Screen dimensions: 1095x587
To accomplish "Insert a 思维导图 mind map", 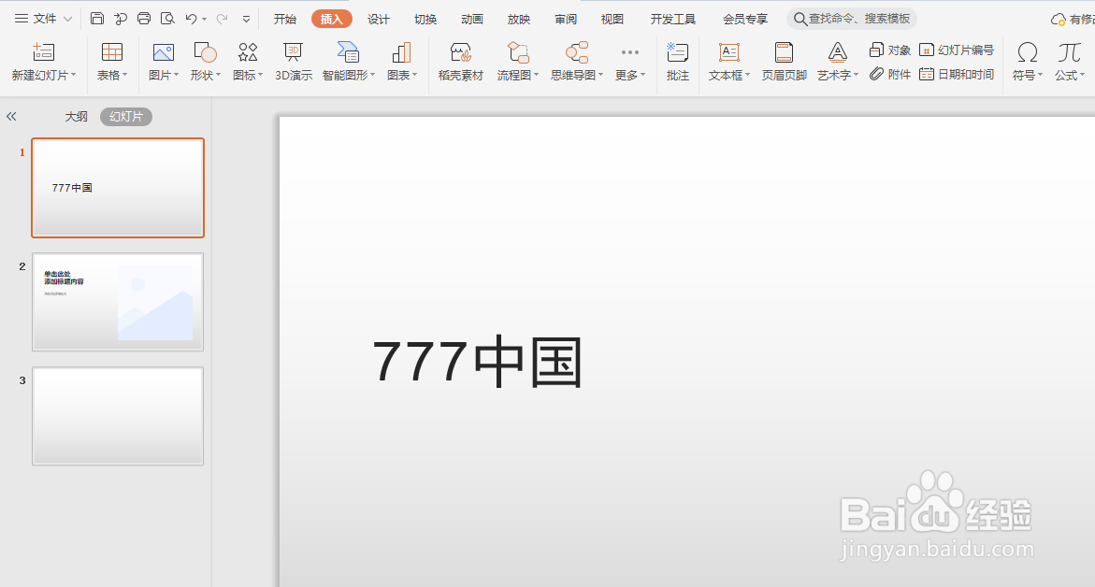I will point(573,61).
